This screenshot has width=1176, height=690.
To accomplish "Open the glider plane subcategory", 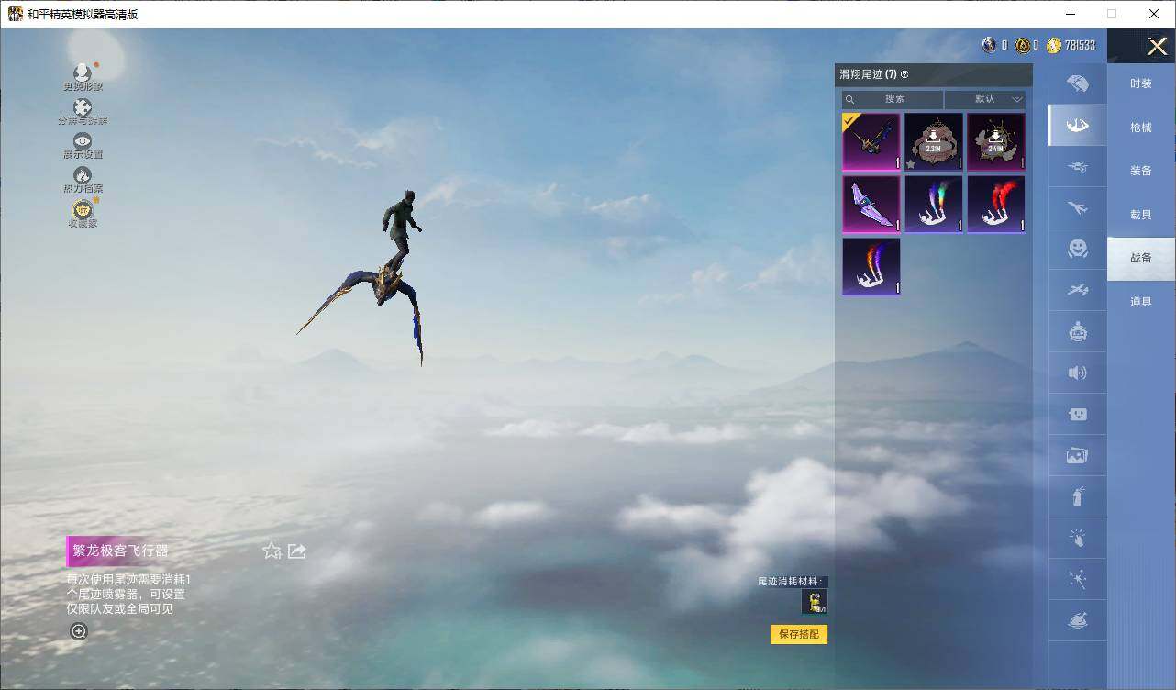I will tap(1078, 291).
